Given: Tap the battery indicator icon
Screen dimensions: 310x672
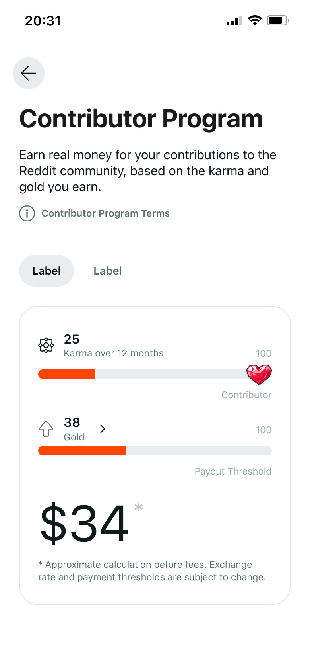Looking at the screenshot, I should [278, 20].
